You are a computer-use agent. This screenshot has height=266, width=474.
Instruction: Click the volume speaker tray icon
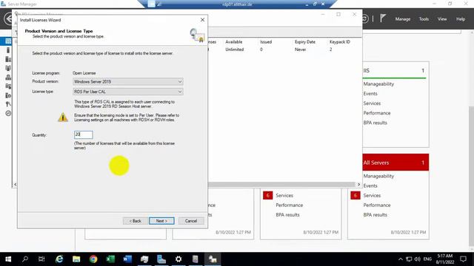pos(418,259)
